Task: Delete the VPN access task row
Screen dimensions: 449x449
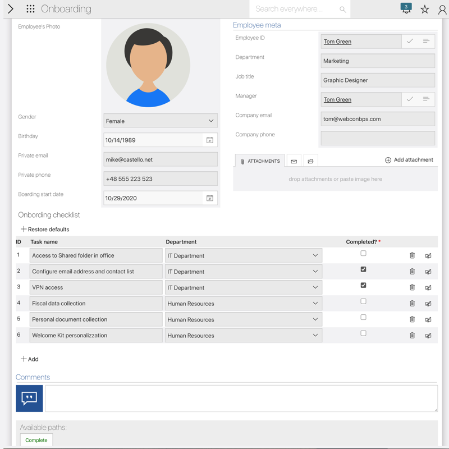Action: (412, 287)
